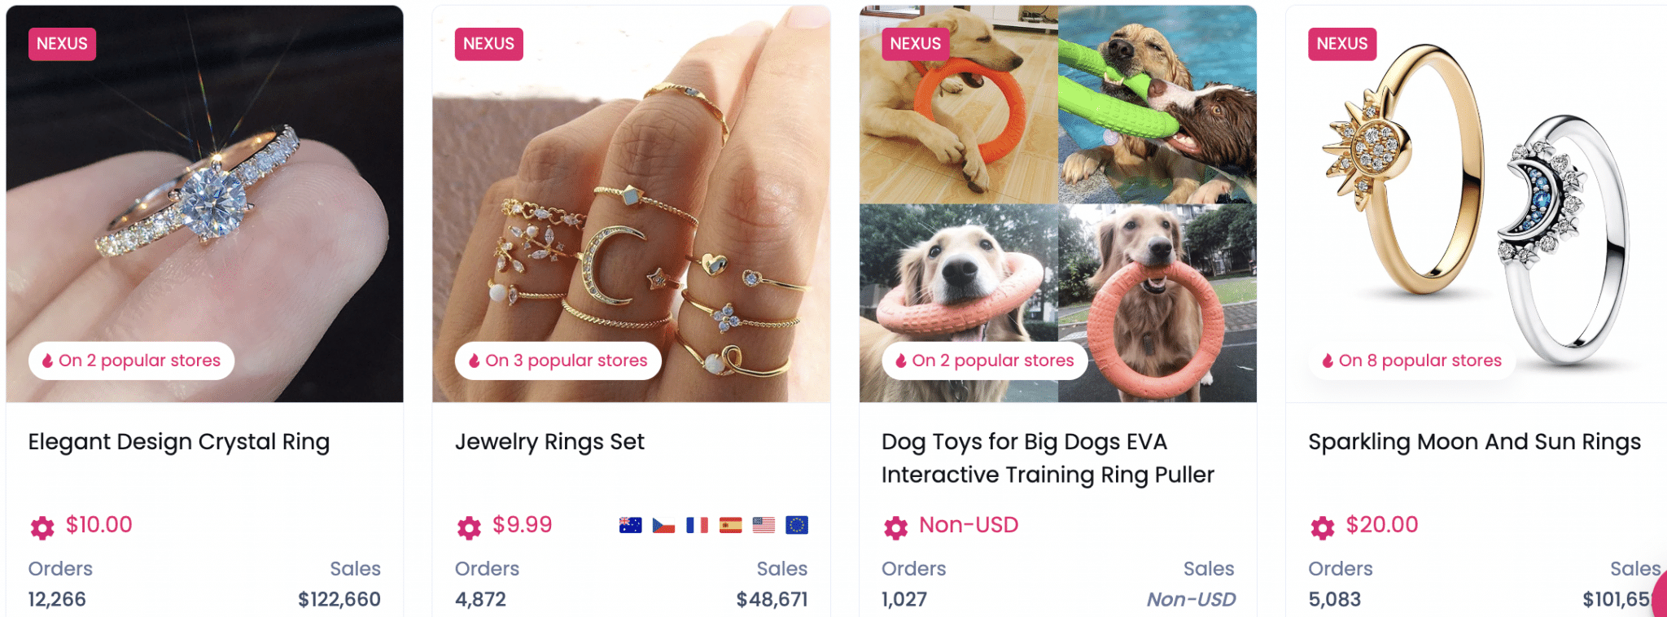
Task: Click NEXUS badge on Crystal Ring card
Action: tap(63, 44)
